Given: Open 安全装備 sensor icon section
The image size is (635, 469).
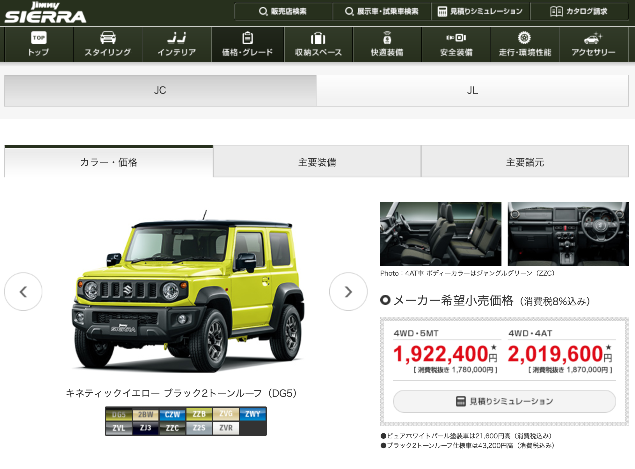Looking at the screenshot, I should pos(456,44).
